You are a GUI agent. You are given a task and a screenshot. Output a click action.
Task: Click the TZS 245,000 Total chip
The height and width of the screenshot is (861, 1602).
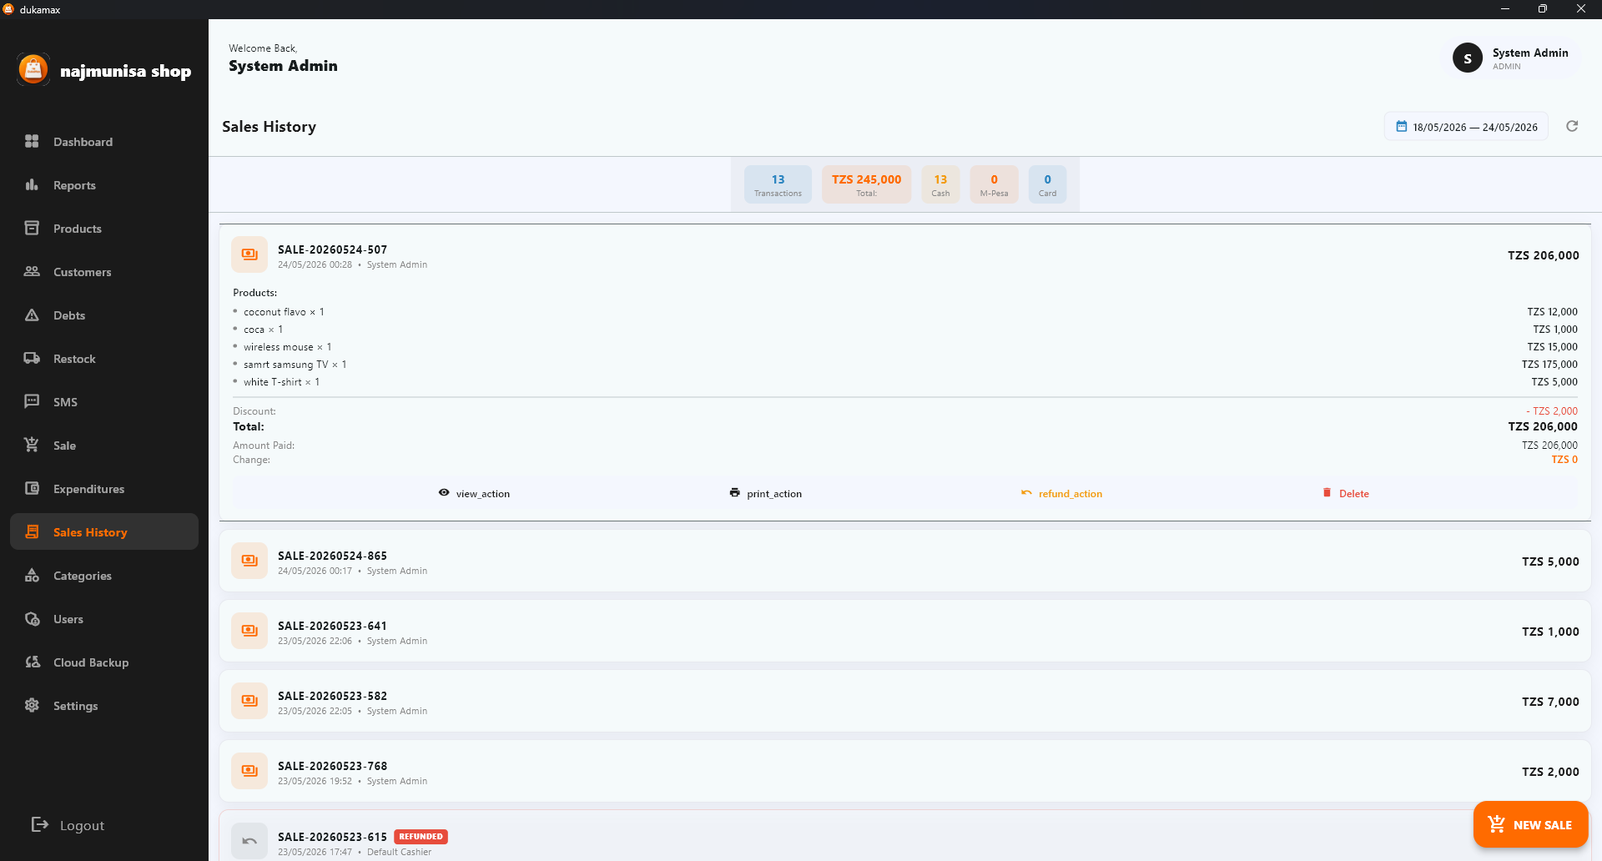click(866, 184)
